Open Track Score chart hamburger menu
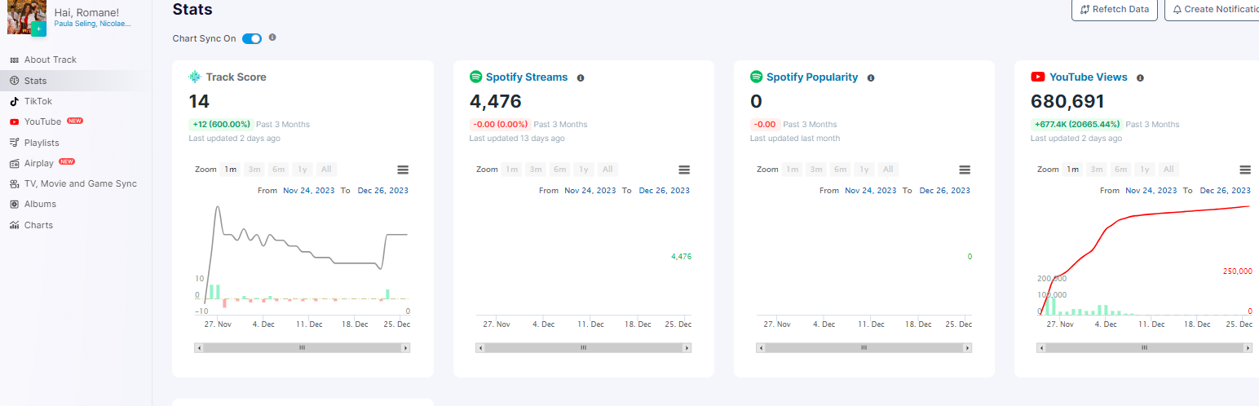1259x406 pixels. (403, 170)
